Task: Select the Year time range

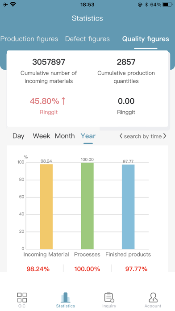Action: 88,136
